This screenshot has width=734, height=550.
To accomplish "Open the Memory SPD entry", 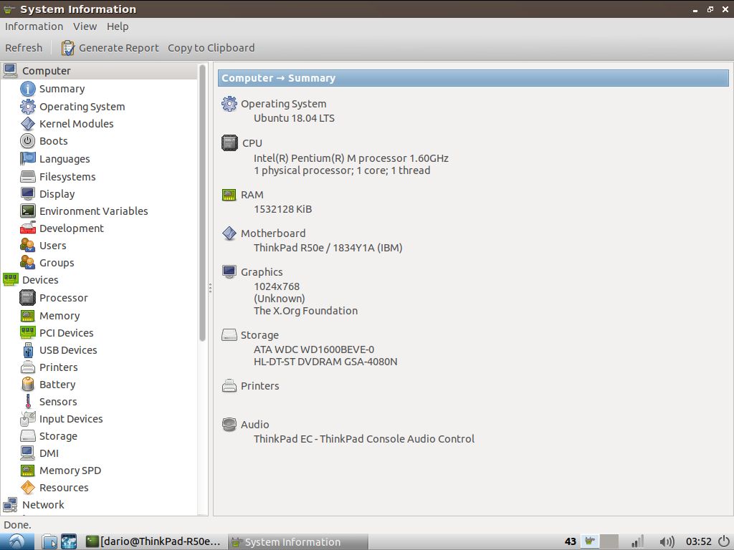I will pyautogui.click(x=70, y=471).
